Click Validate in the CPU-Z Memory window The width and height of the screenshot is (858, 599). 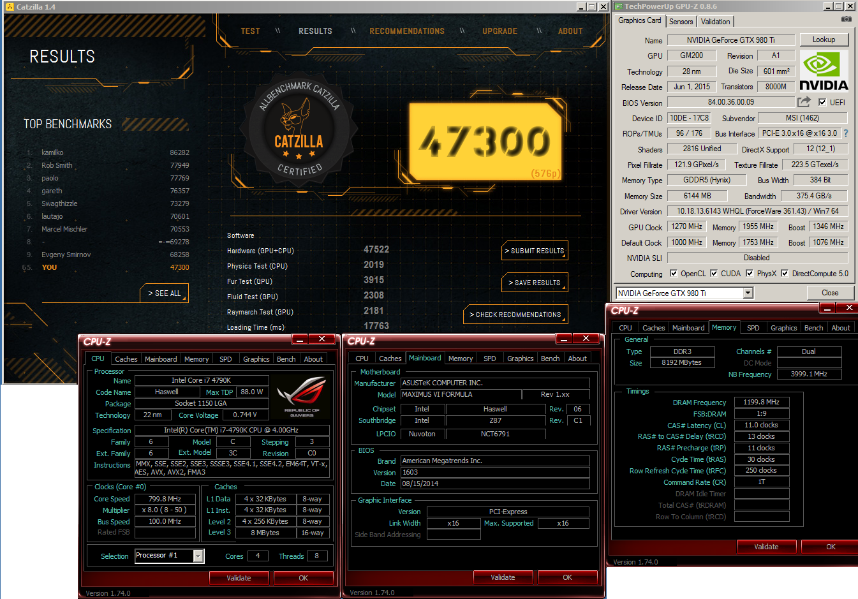pos(766,547)
